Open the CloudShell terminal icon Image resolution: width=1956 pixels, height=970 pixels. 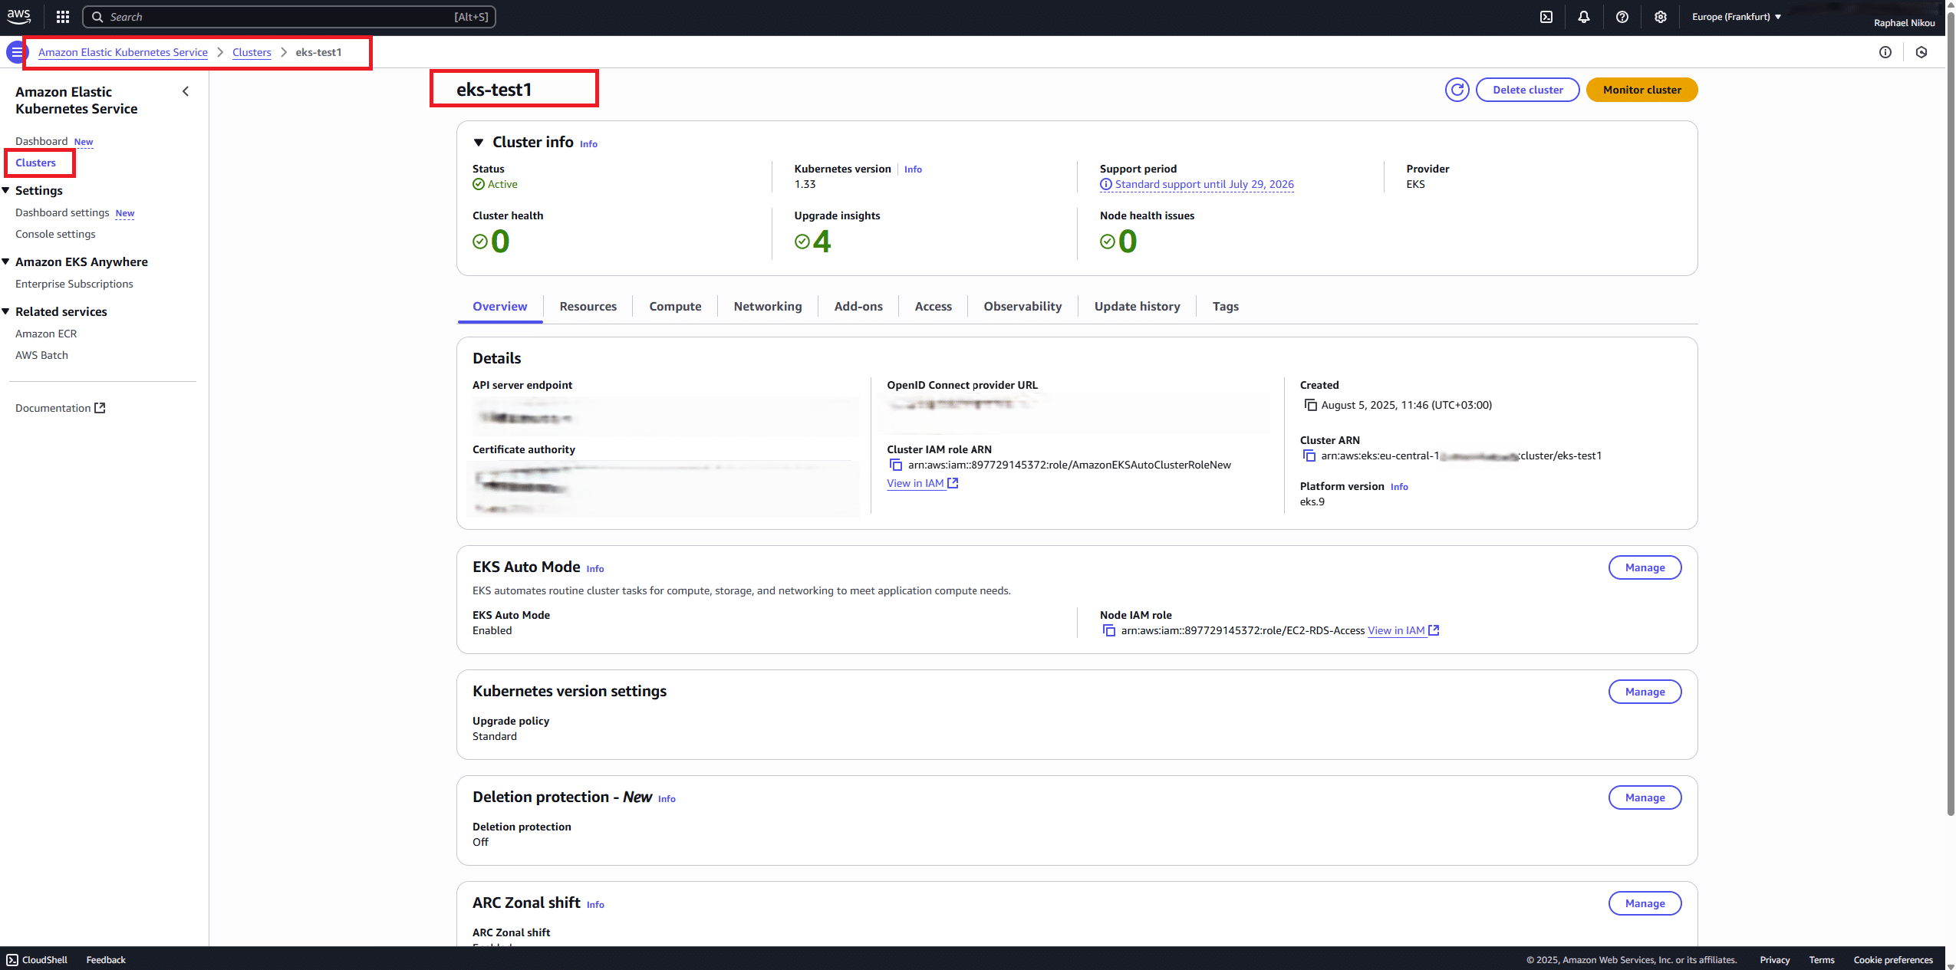click(12, 959)
